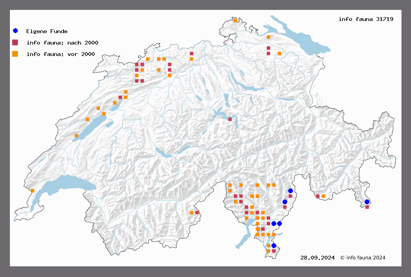Click the blue Eigene Funde legend circle
The height and width of the screenshot is (277, 411).
[x=15, y=31]
